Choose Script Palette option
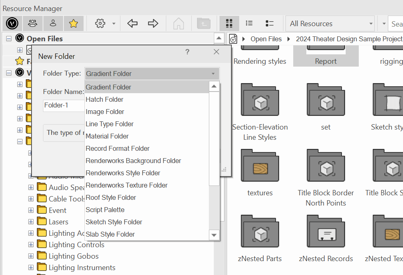The image size is (403, 275). [x=147, y=210]
